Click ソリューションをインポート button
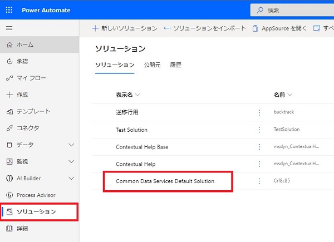Screen dimensions: 334x242 pos(205,28)
